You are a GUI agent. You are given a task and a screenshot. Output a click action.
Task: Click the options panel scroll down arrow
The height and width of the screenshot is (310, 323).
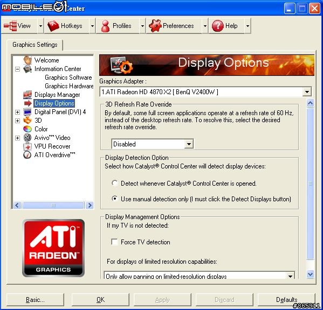tap(310, 274)
